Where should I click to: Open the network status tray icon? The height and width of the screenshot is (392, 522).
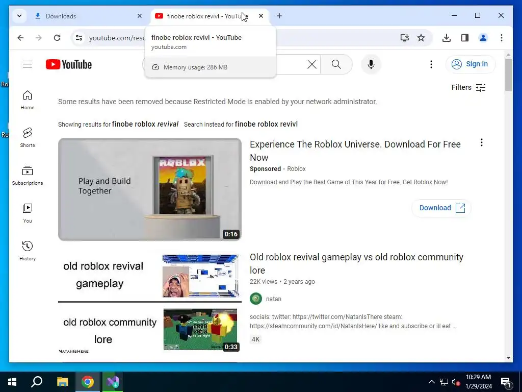click(x=444, y=382)
